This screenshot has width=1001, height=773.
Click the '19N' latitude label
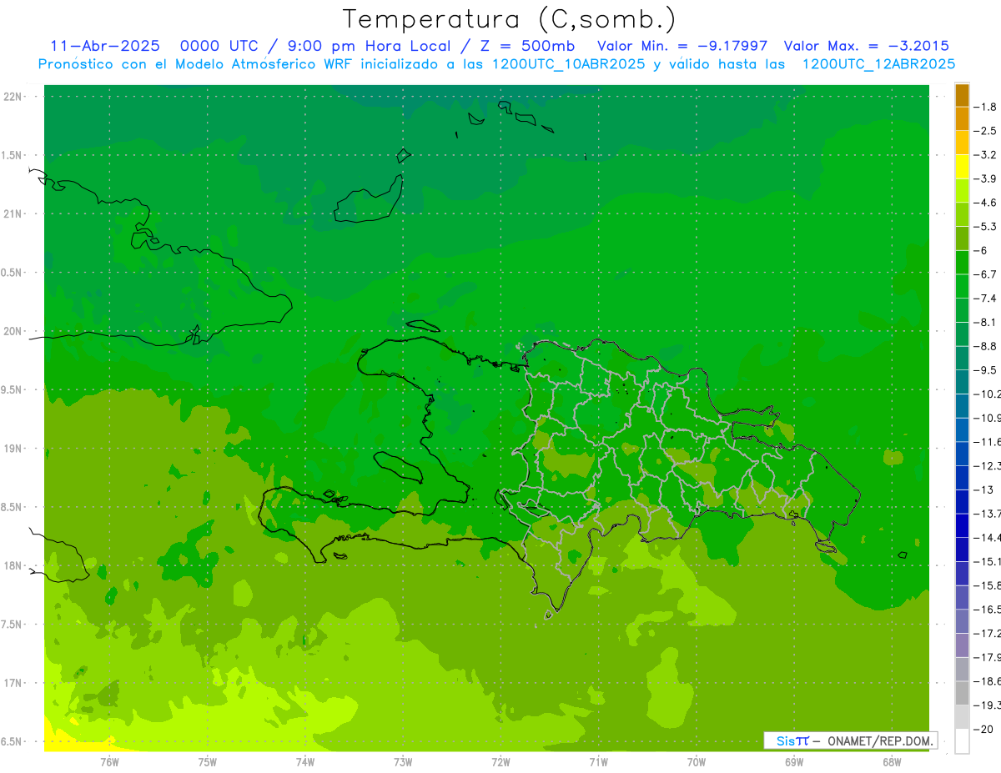pyautogui.click(x=13, y=449)
